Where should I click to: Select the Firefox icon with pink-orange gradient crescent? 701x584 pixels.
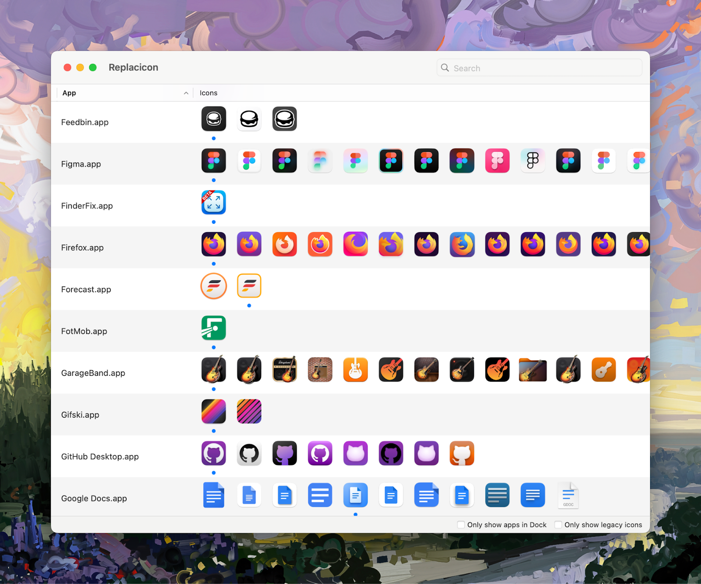tap(355, 244)
